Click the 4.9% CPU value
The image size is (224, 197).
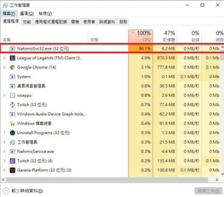coord(145,58)
